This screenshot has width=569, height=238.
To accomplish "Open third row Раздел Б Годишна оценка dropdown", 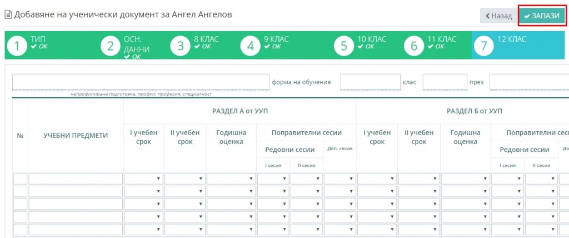I will 465,204.
